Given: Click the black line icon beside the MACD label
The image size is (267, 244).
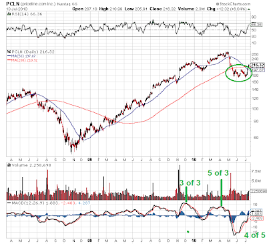Looking at the screenshot, I should click(x=9, y=203).
